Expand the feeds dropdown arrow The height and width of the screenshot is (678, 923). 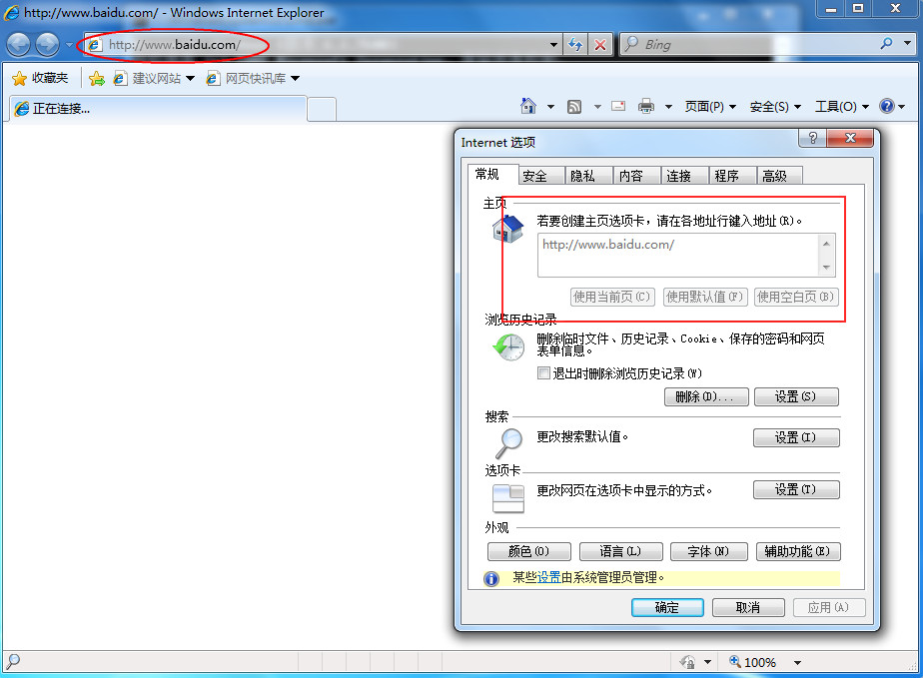[x=597, y=107]
